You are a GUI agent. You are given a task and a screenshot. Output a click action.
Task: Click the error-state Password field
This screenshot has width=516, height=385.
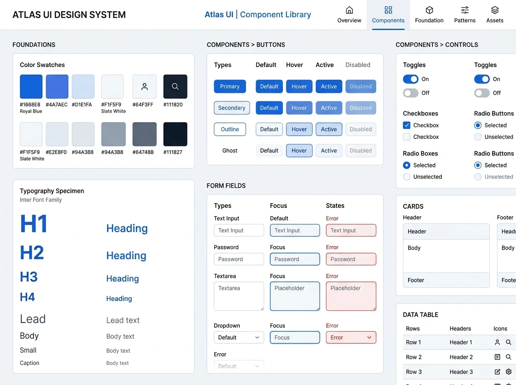pyautogui.click(x=351, y=259)
